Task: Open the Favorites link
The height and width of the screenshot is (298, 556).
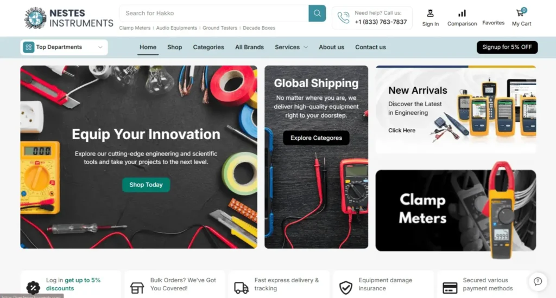Action: (493, 23)
